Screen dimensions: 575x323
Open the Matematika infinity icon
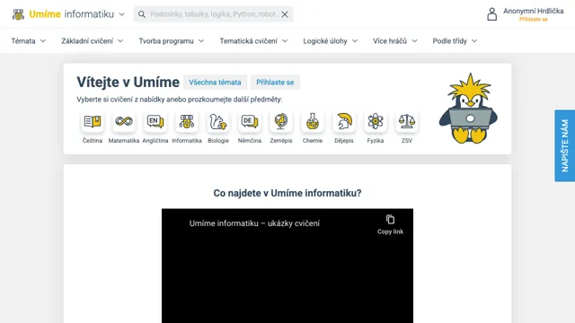[124, 121]
